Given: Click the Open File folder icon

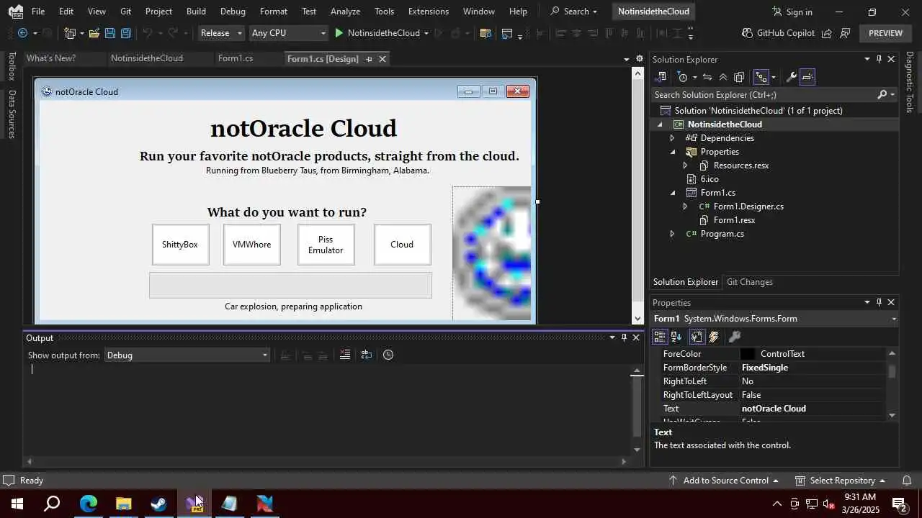Looking at the screenshot, I should pos(94,33).
